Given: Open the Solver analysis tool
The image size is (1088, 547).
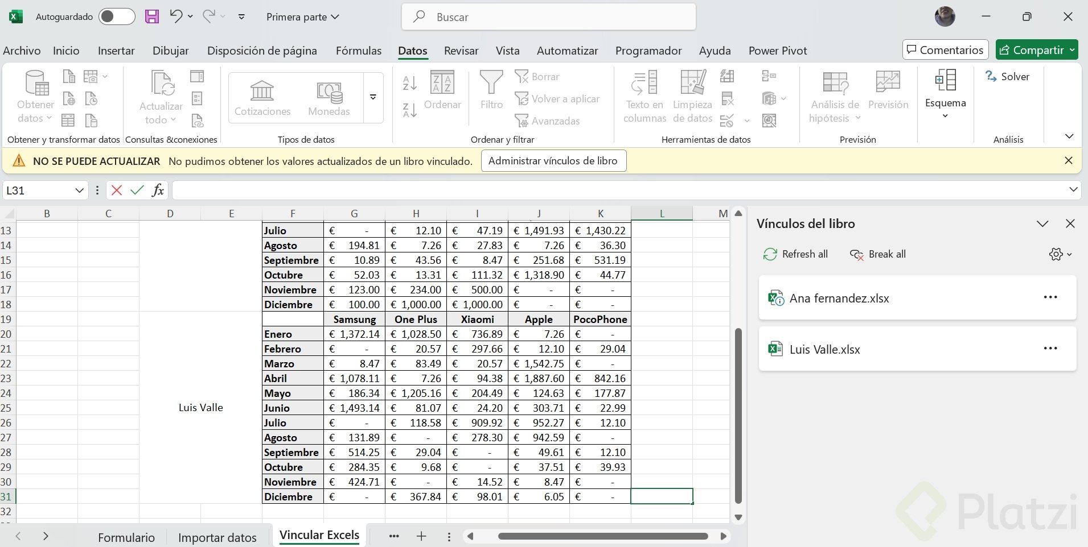Looking at the screenshot, I should pos(1008,77).
